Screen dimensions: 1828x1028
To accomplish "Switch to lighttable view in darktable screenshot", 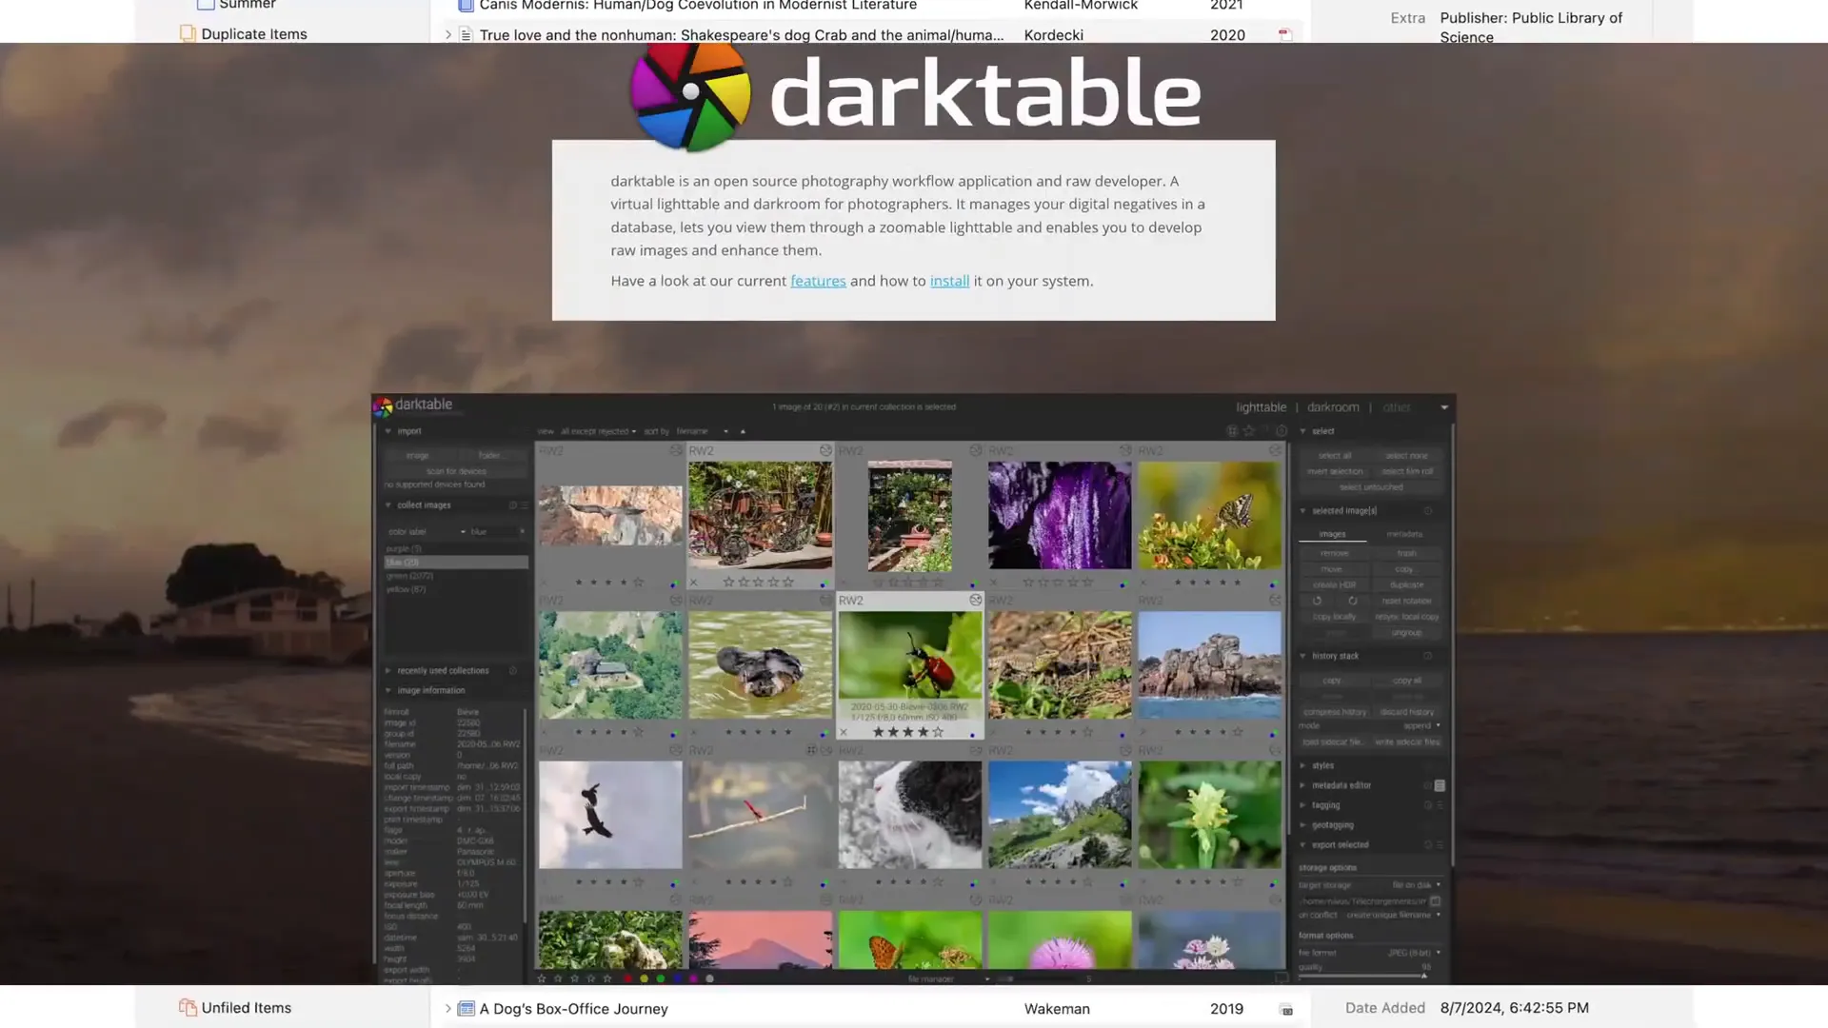I will [x=1262, y=407].
